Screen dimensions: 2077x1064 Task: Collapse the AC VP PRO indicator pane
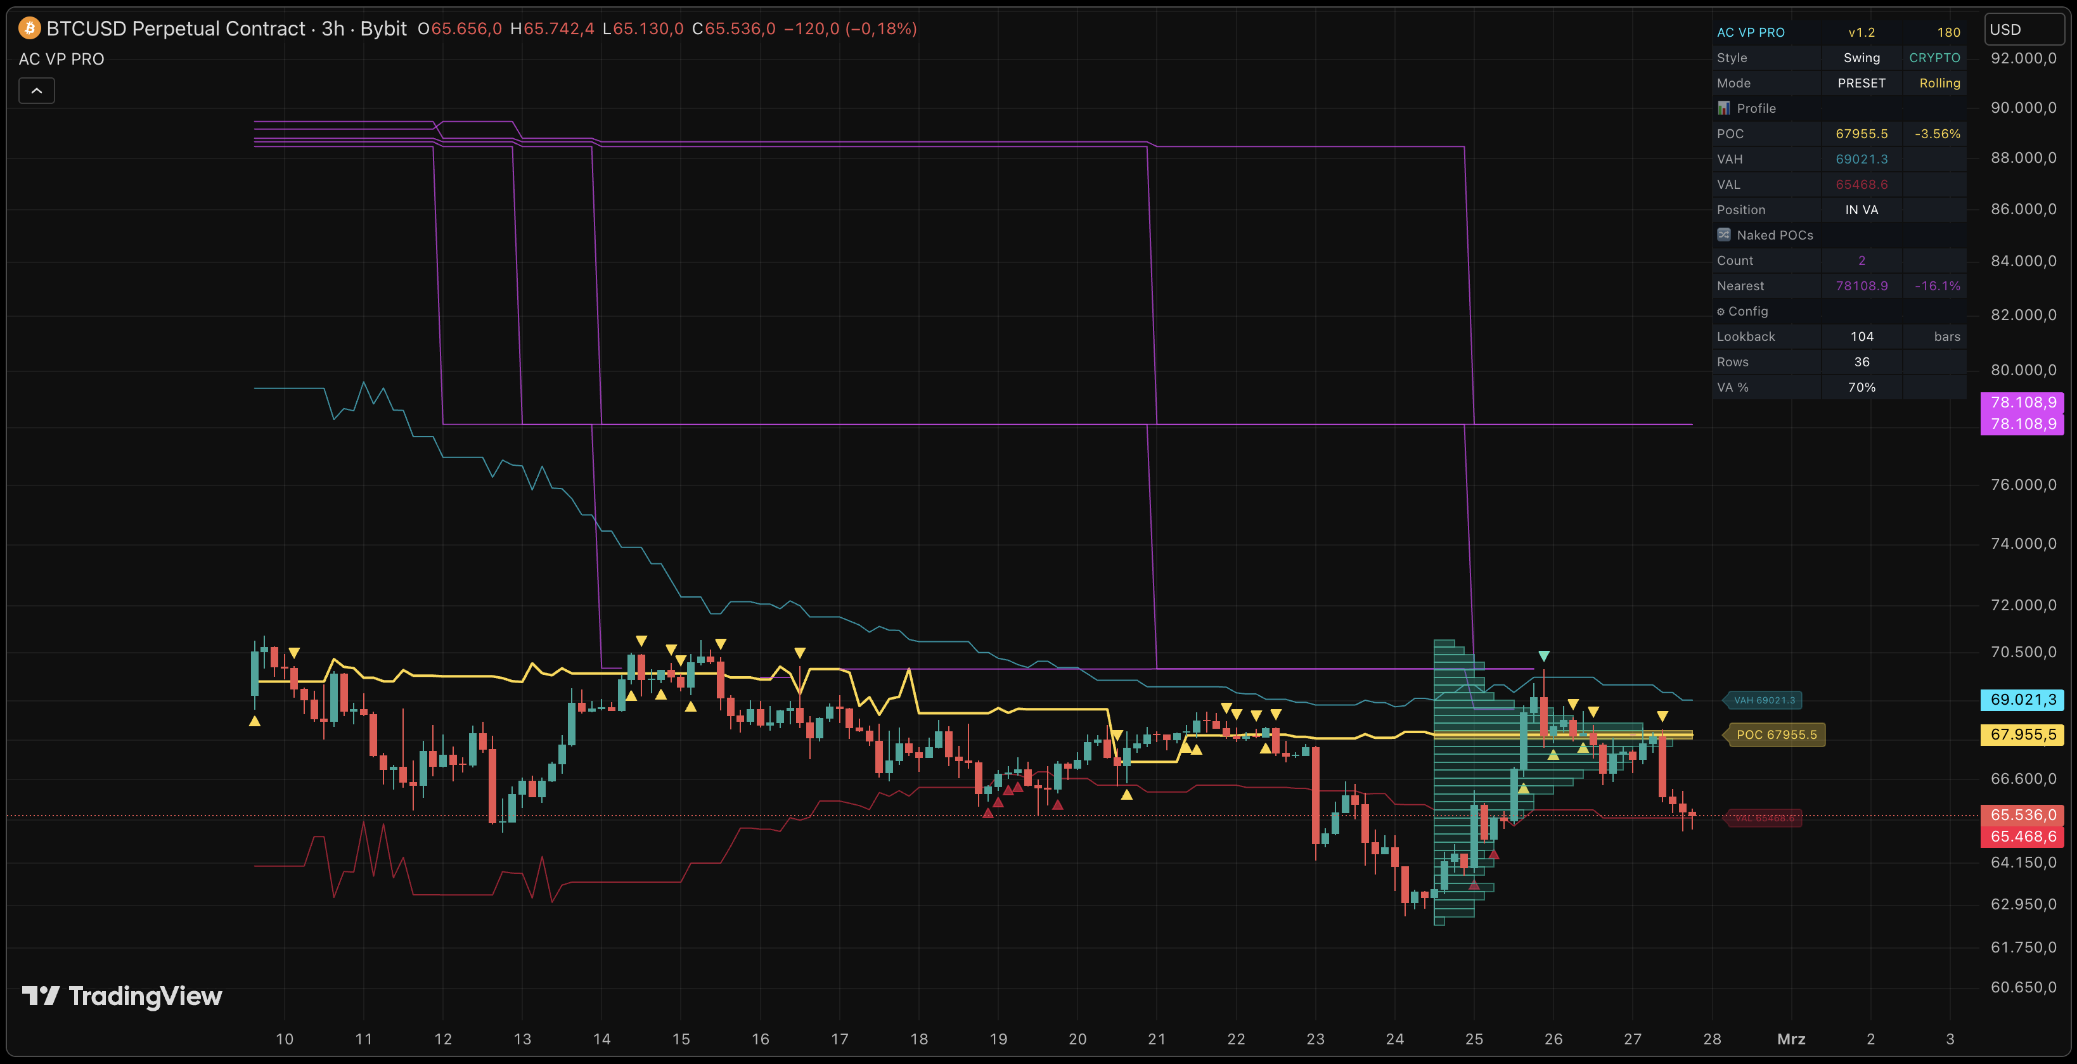36,90
